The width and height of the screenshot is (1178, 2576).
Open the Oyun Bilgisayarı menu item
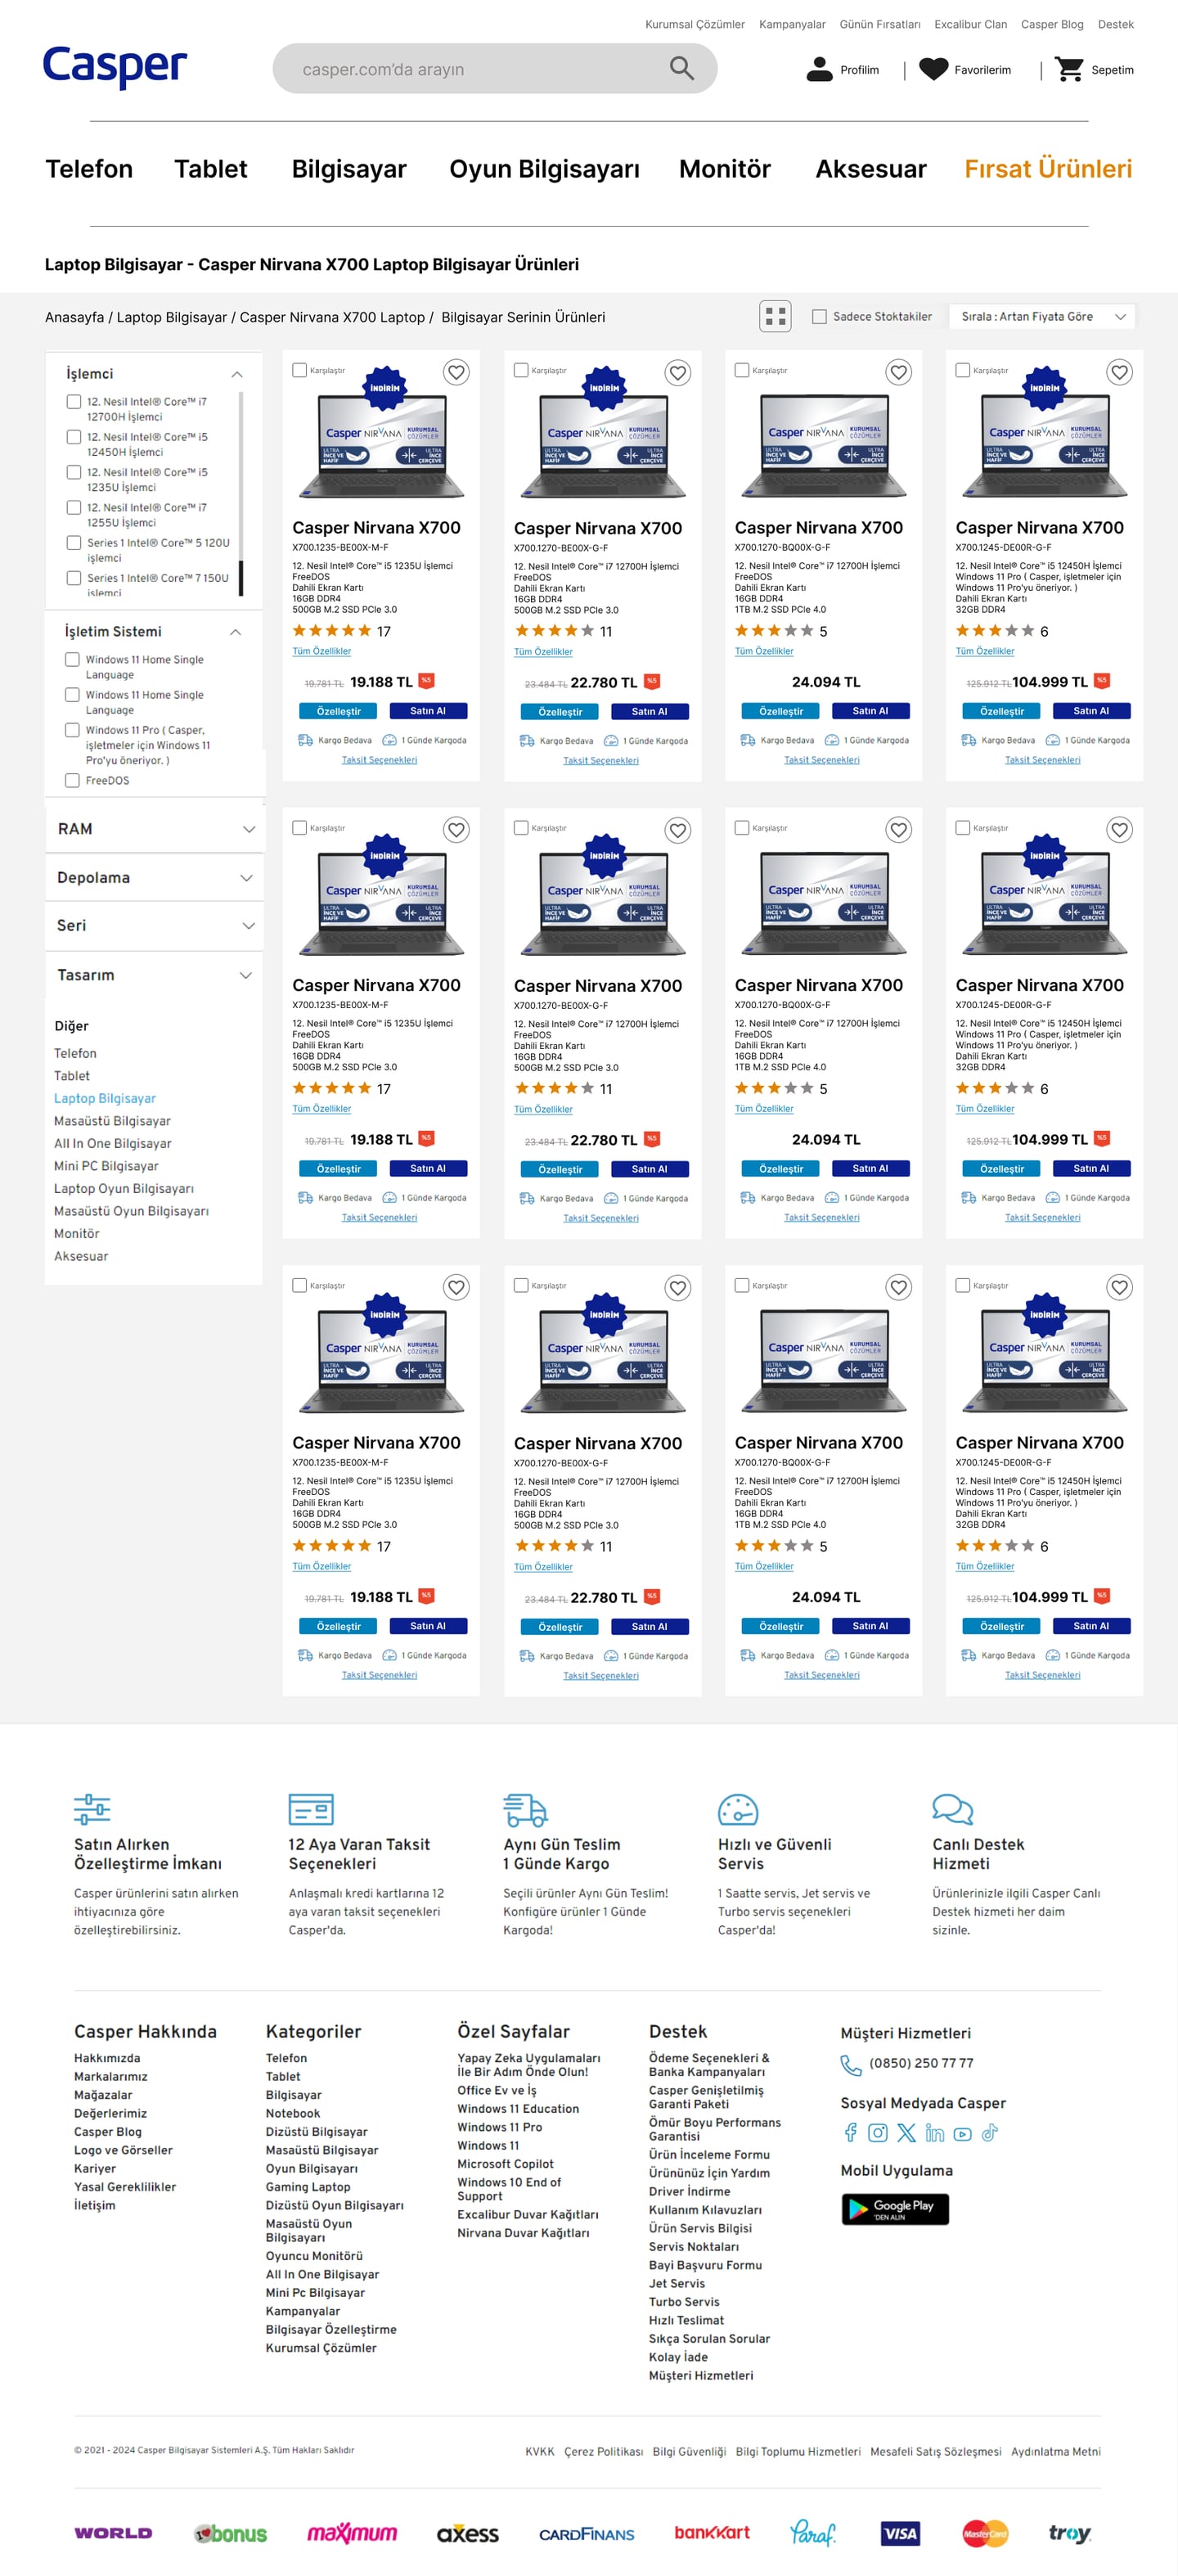click(x=544, y=169)
